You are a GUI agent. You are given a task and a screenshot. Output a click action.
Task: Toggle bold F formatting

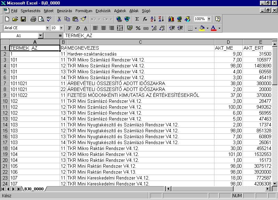[x=69, y=28]
